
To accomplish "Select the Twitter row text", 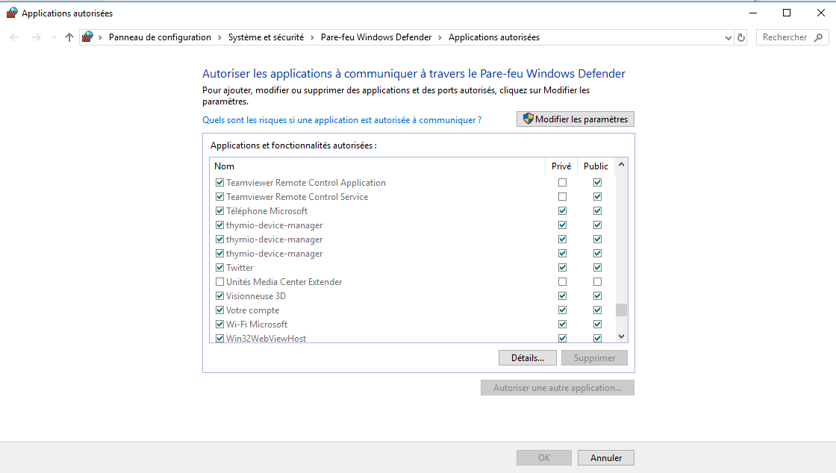I will click(240, 267).
